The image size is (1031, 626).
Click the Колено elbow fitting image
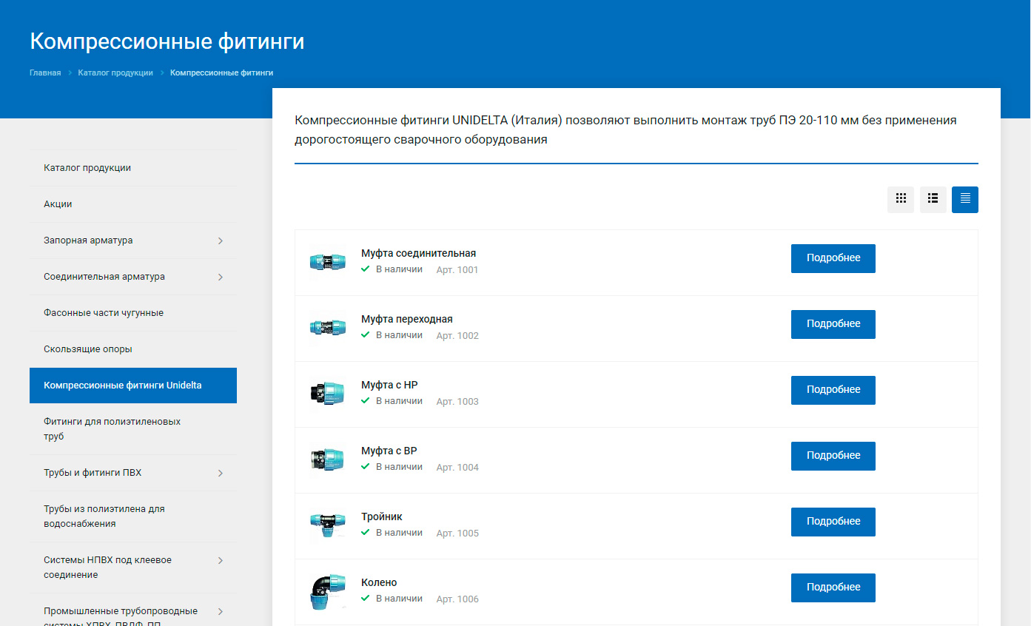326,591
